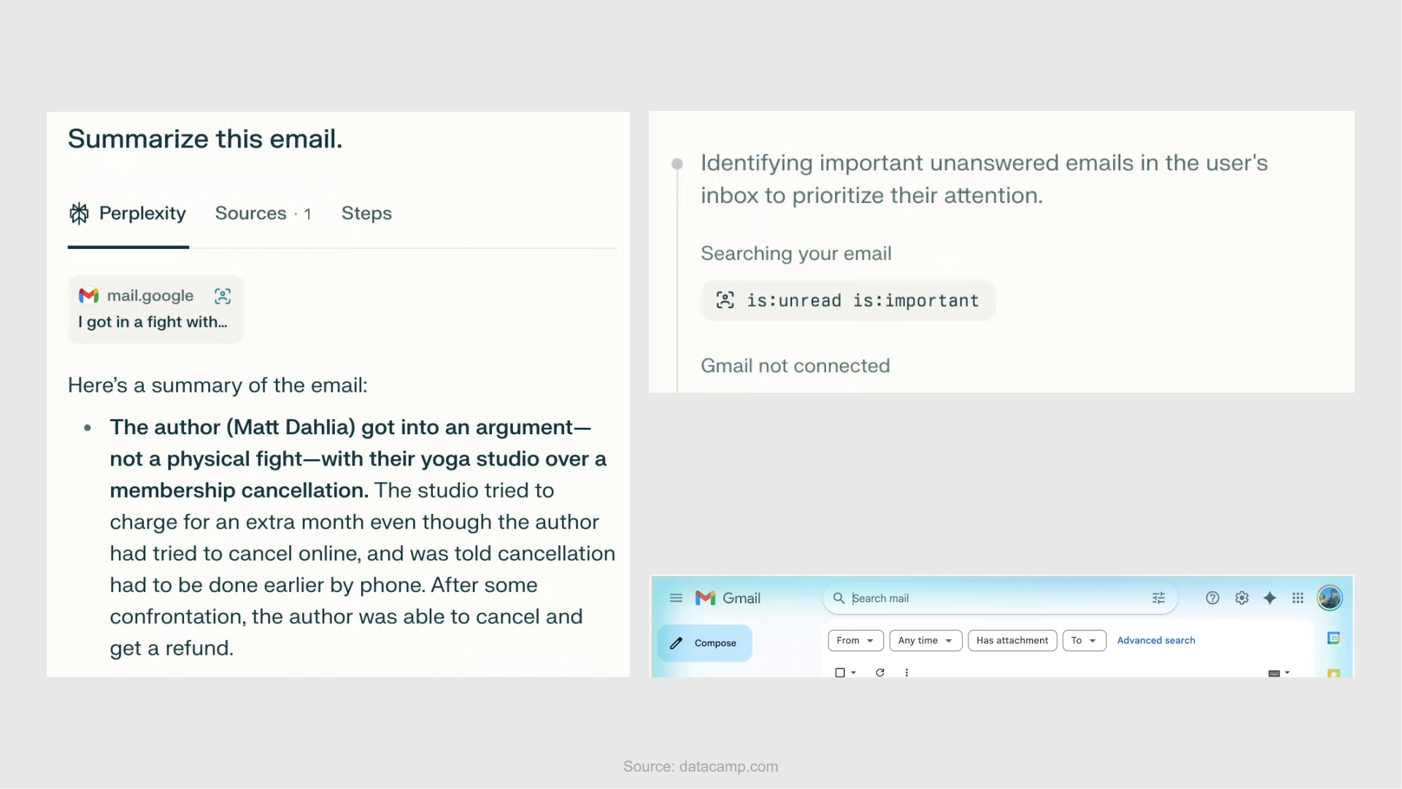This screenshot has height=789, width=1402.
Task: Open the Google account avatar
Action: point(1330,598)
